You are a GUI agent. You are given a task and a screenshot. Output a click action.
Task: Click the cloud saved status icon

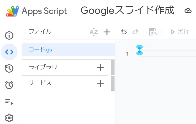(188, 11)
